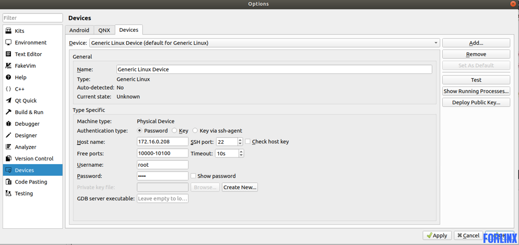519x245 pixels.
Task: Adjust the Timeout spinner arrows
Action: pyautogui.click(x=241, y=154)
